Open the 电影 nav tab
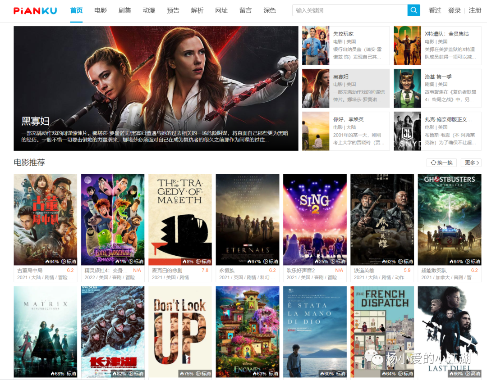 click(101, 10)
